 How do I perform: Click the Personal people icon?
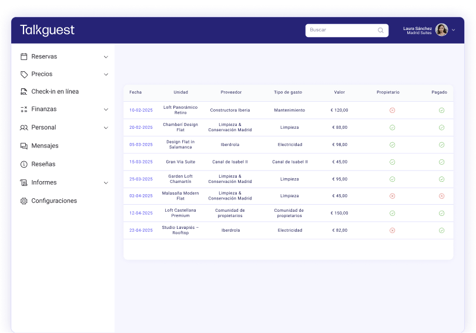[x=24, y=128]
